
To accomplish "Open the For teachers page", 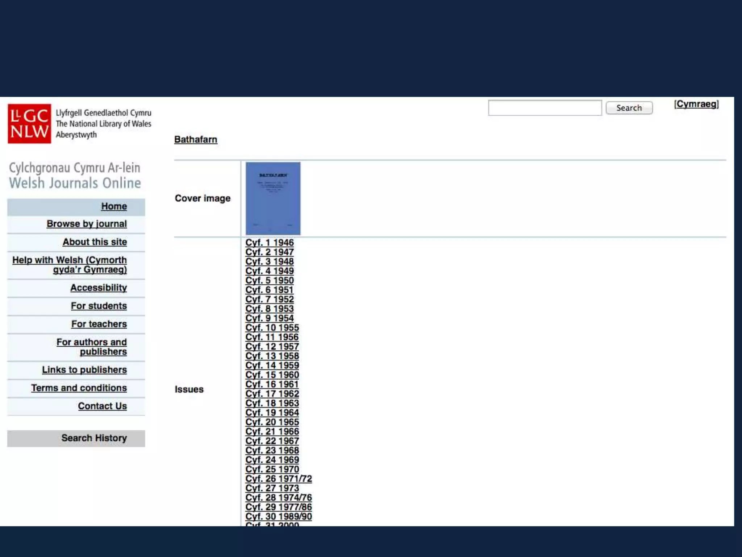I will tap(99, 324).
